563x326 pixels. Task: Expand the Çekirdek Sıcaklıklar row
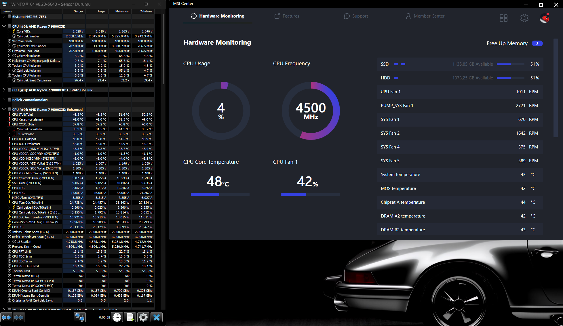(x=9, y=129)
